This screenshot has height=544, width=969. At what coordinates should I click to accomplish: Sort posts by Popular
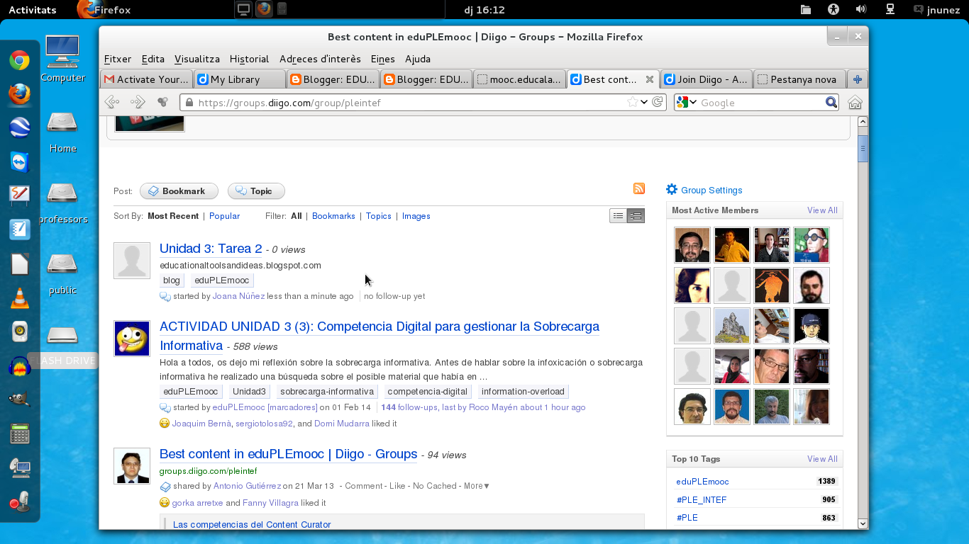[224, 216]
